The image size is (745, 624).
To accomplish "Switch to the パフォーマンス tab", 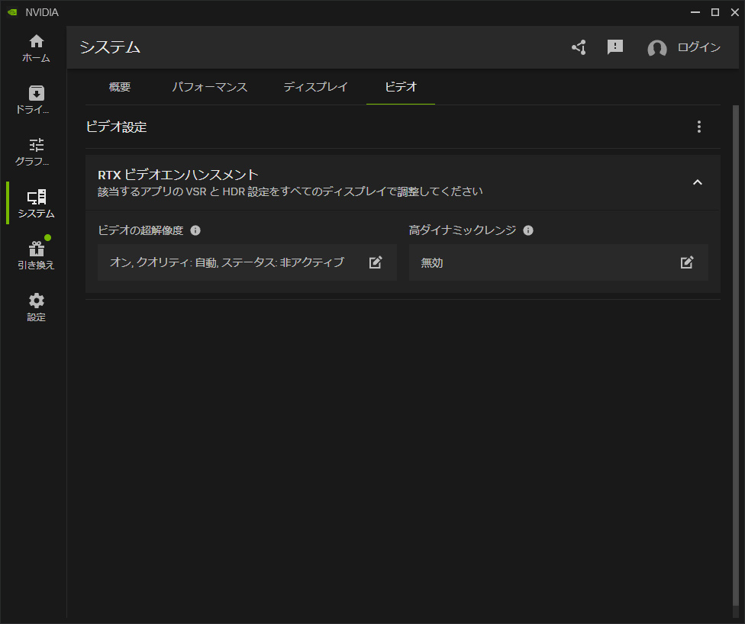I will coord(209,87).
